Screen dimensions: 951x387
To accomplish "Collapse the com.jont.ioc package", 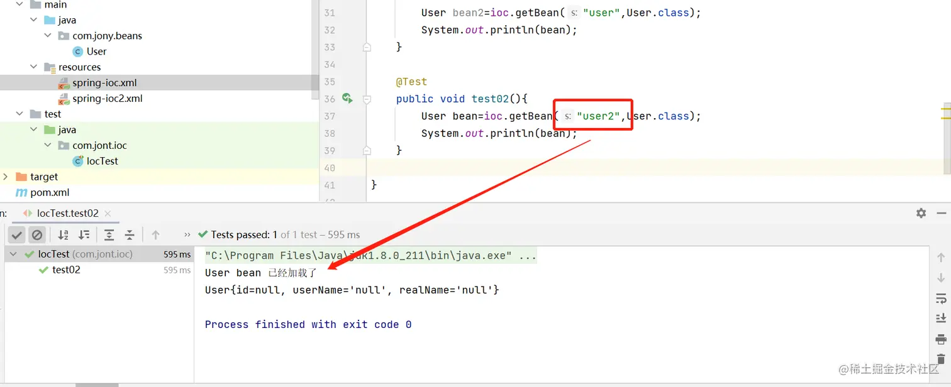I will click(x=48, y=146).
